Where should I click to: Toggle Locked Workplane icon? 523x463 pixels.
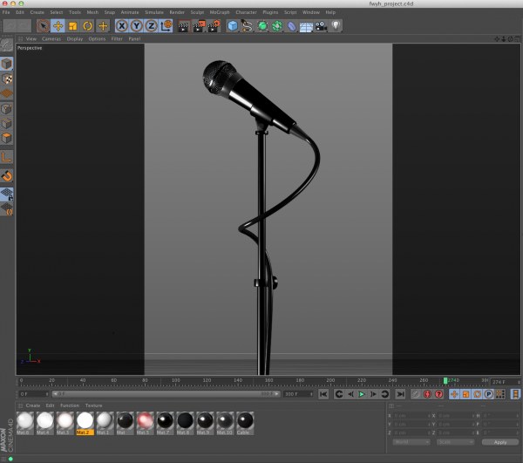(x=7, y=194)
